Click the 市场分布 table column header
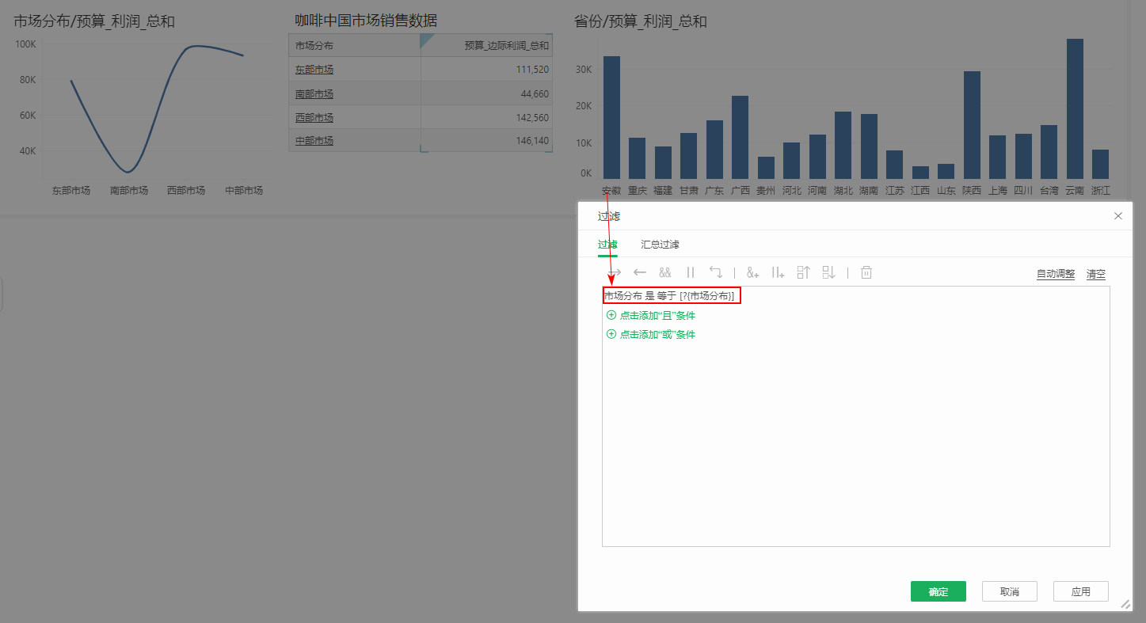 pos(355,45)
